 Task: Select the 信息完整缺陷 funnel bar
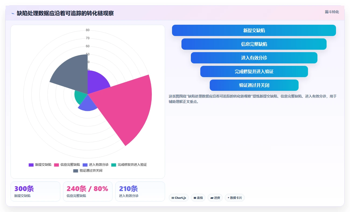tap(254, 44)
